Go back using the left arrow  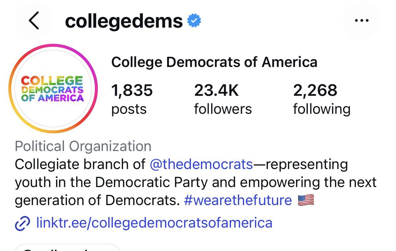click(34, 21)
